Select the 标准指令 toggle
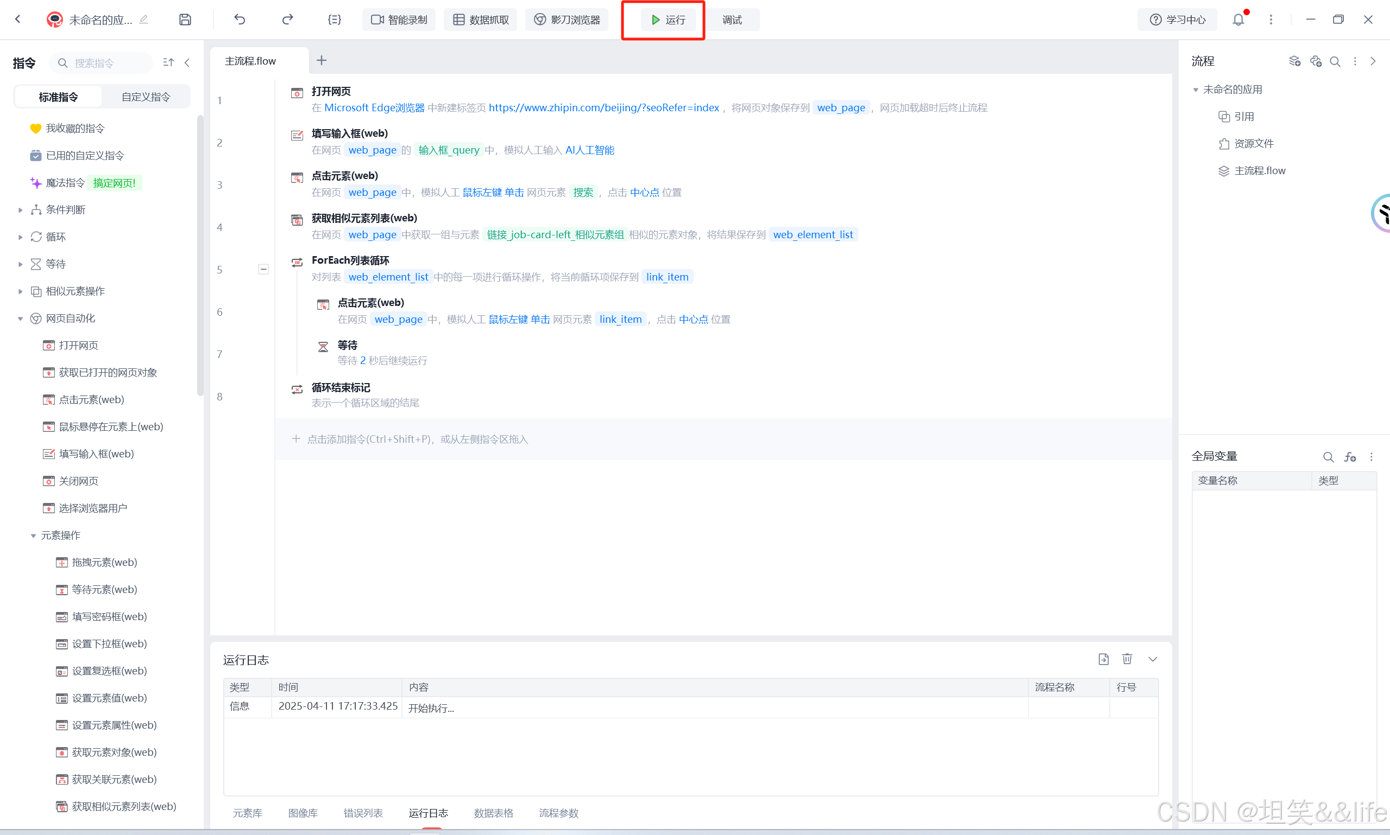Screen dimensions: 1390x835 [58, 97]
